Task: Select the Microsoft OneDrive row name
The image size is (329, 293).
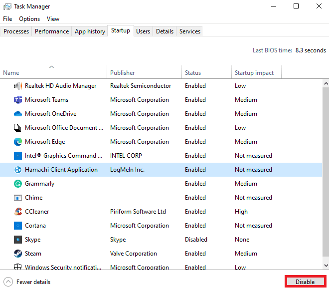Action: [x=50, y=114]
